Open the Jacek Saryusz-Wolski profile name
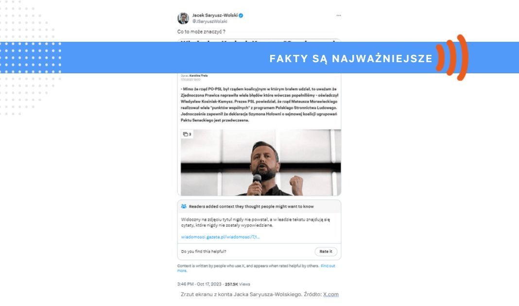 tap(215, 15)
